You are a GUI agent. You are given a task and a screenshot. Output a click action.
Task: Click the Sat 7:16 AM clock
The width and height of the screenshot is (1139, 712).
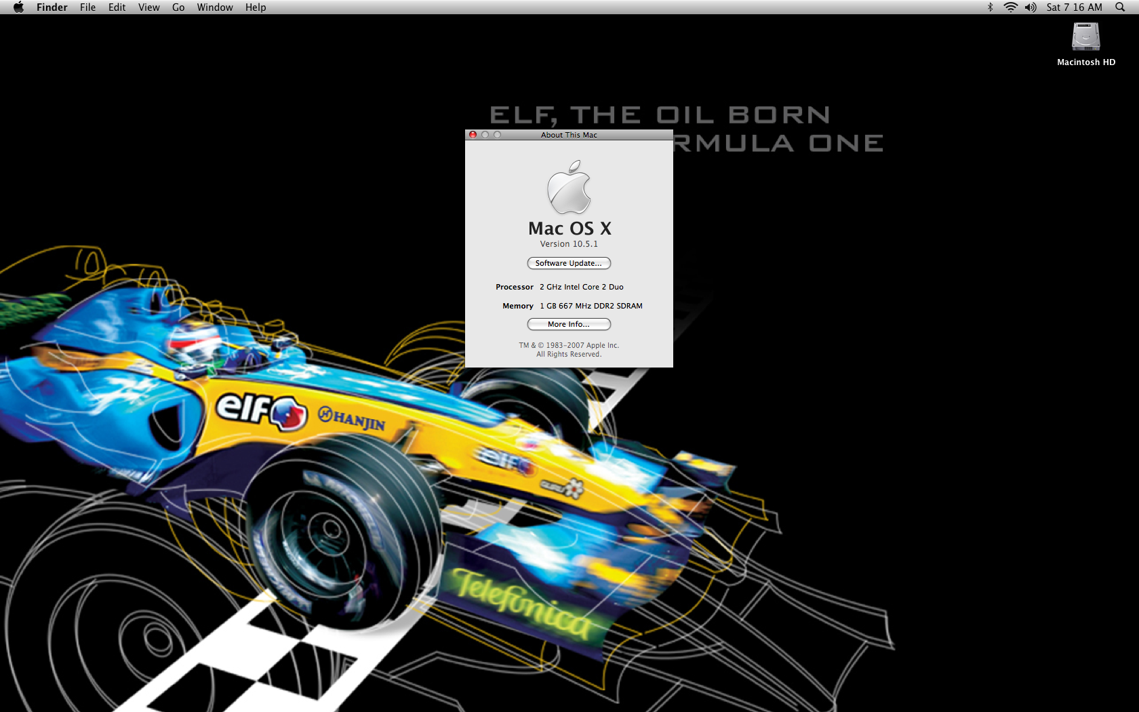coord(1074,7)
